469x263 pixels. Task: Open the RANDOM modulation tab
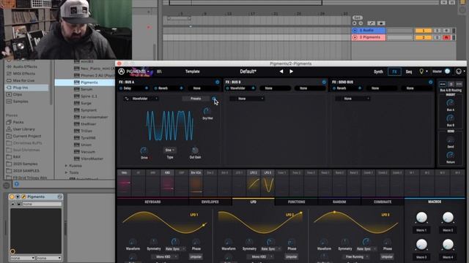(339, 202)
